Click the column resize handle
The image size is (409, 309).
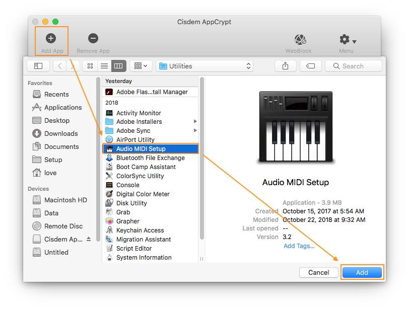coord(201,259)
